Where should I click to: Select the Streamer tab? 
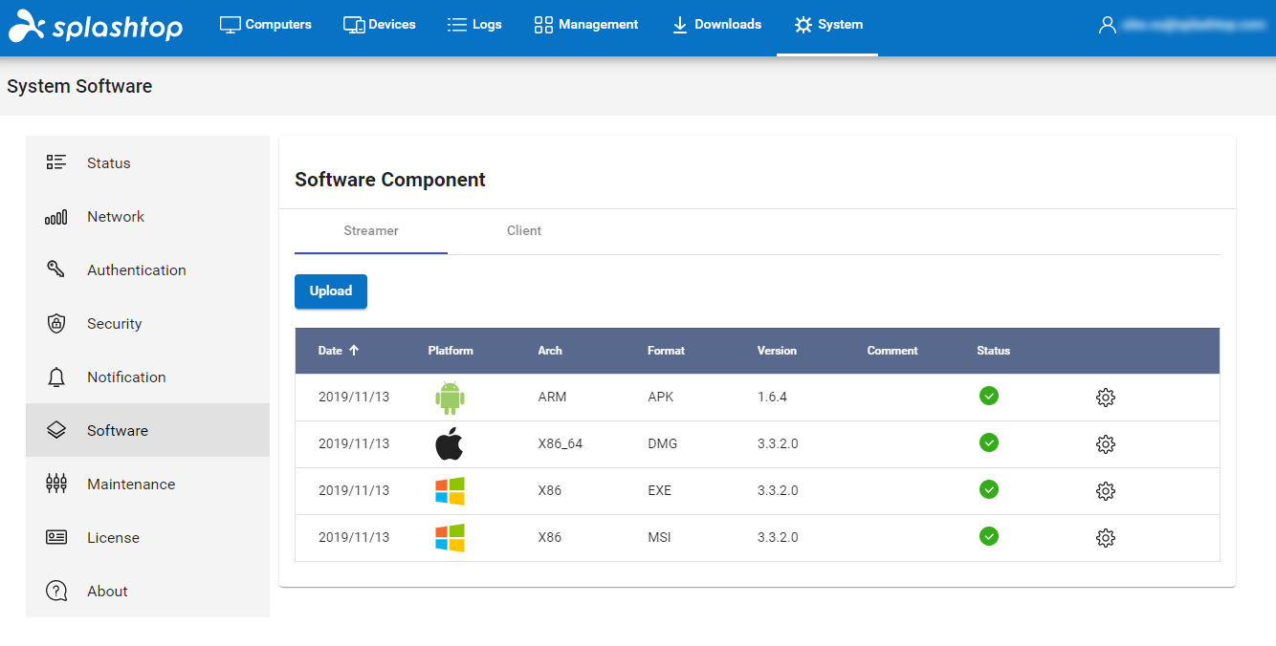[x=371, y=230]
